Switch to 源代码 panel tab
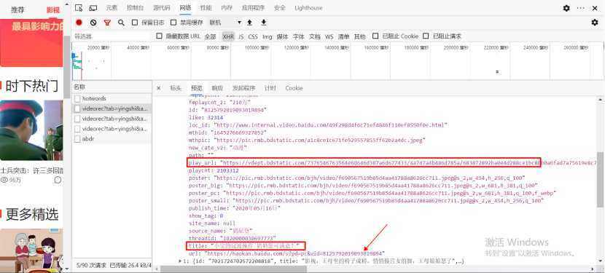This screenshot has width=605, height=273. point(162,8)
